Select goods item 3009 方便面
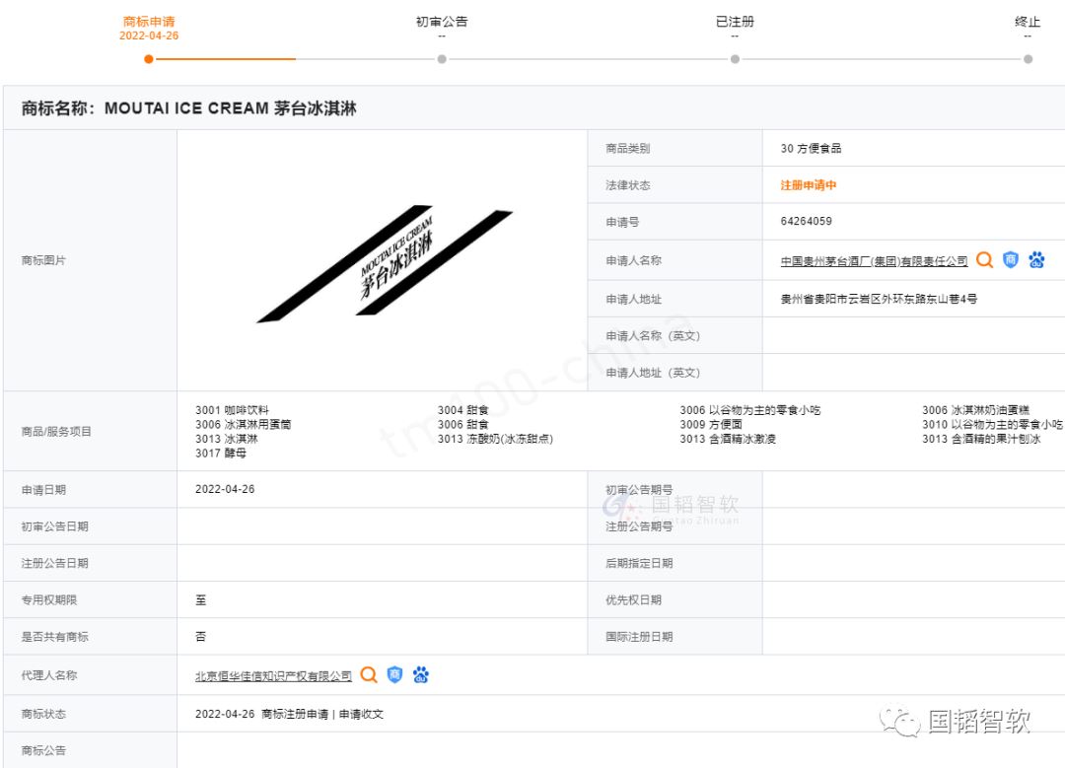 tap(711, 424)
